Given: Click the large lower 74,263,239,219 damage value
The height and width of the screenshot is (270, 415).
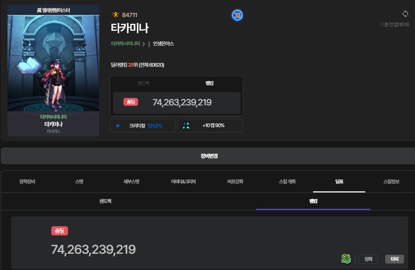Looking at the screenshot, I should (93, 250).
